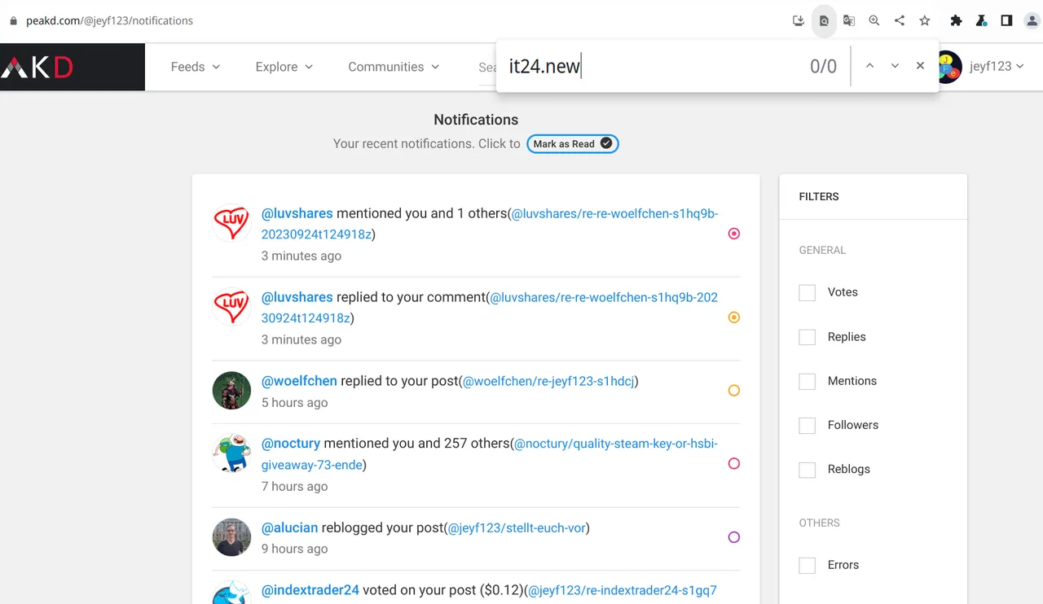Screen dimensions: 1043x604
Task: Click the pink status circle on the noctury notification
Action: (x=734, y=464)
